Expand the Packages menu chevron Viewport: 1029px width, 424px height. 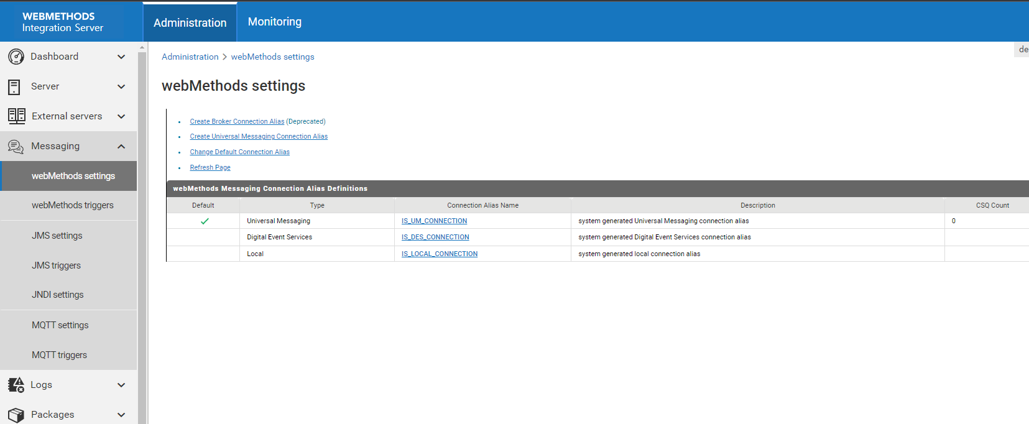121,415
